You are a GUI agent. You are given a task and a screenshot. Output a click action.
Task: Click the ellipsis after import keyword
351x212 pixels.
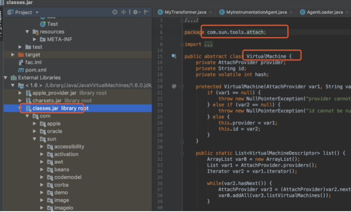tap(208, 44)
